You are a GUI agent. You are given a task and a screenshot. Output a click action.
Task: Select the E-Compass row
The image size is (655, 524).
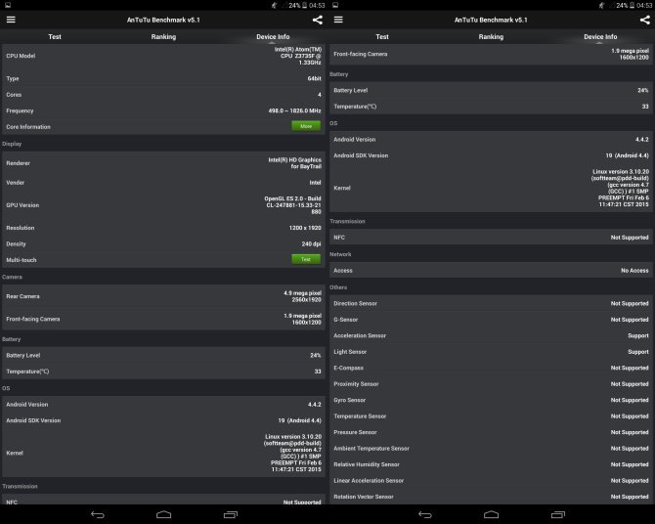click(x=491, y=368)
